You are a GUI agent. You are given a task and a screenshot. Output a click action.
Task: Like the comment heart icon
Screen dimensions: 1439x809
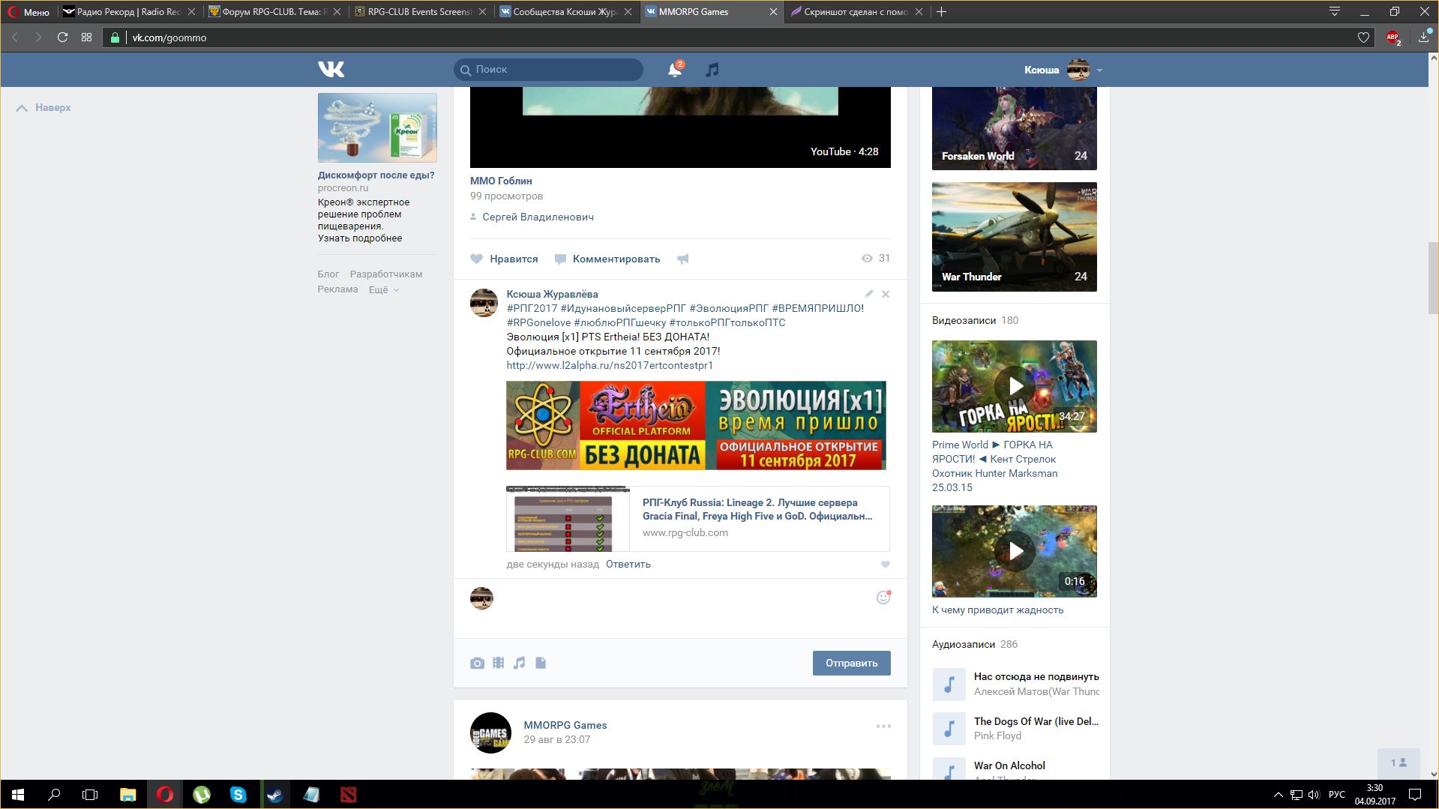click(x=886, y=565)
